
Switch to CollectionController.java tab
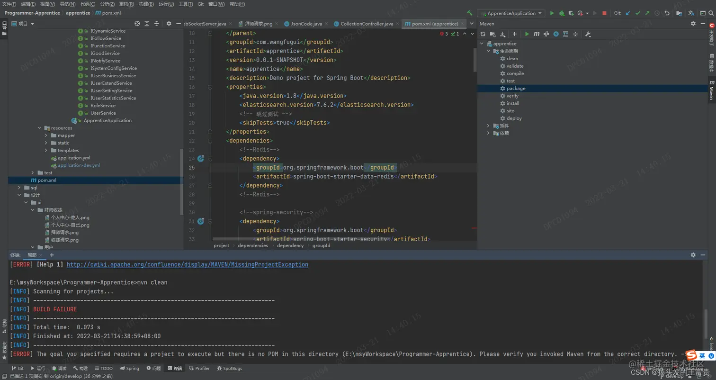click(363, 24)
